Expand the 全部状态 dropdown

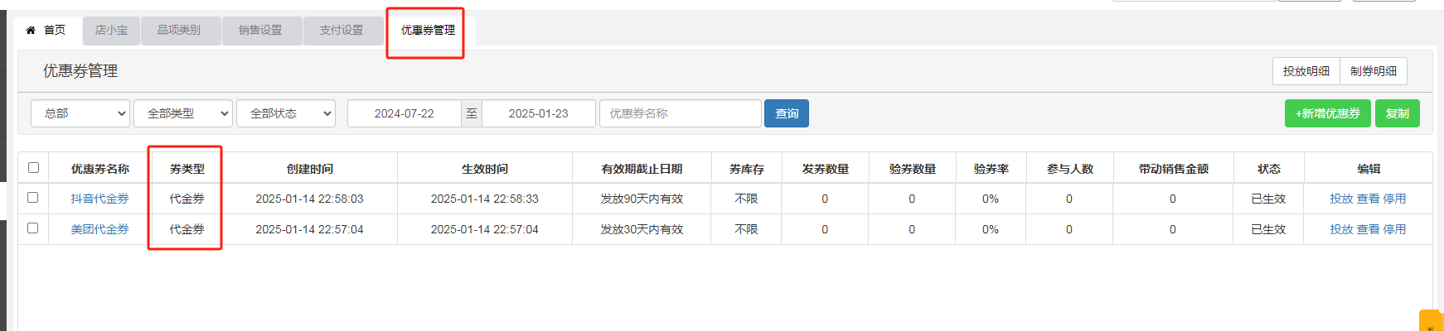click(x=286, y=113)
